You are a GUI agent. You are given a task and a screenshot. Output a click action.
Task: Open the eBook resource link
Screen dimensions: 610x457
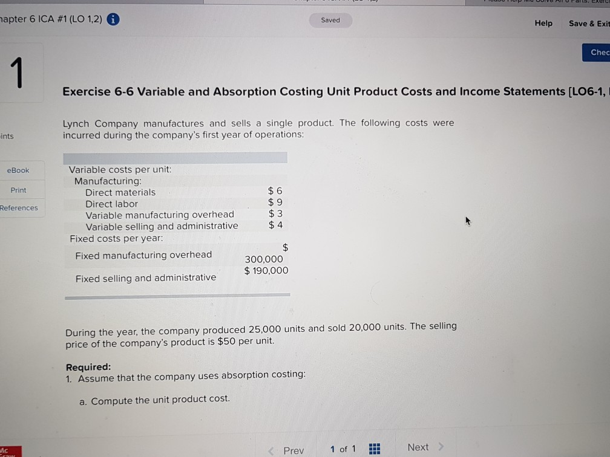point(18,170)
